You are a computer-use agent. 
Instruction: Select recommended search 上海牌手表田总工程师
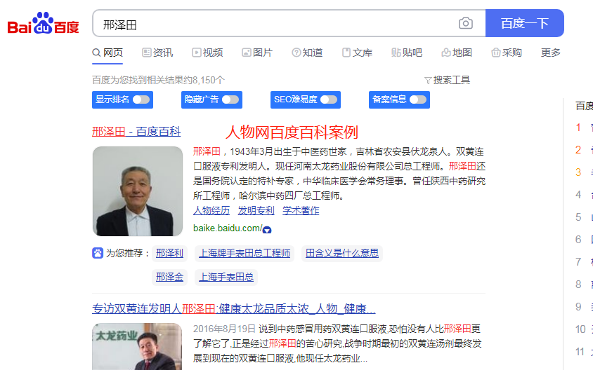(x=245, y=253)
